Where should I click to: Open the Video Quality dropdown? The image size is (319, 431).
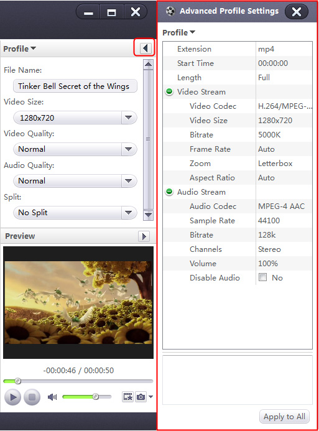coord(75,149)
